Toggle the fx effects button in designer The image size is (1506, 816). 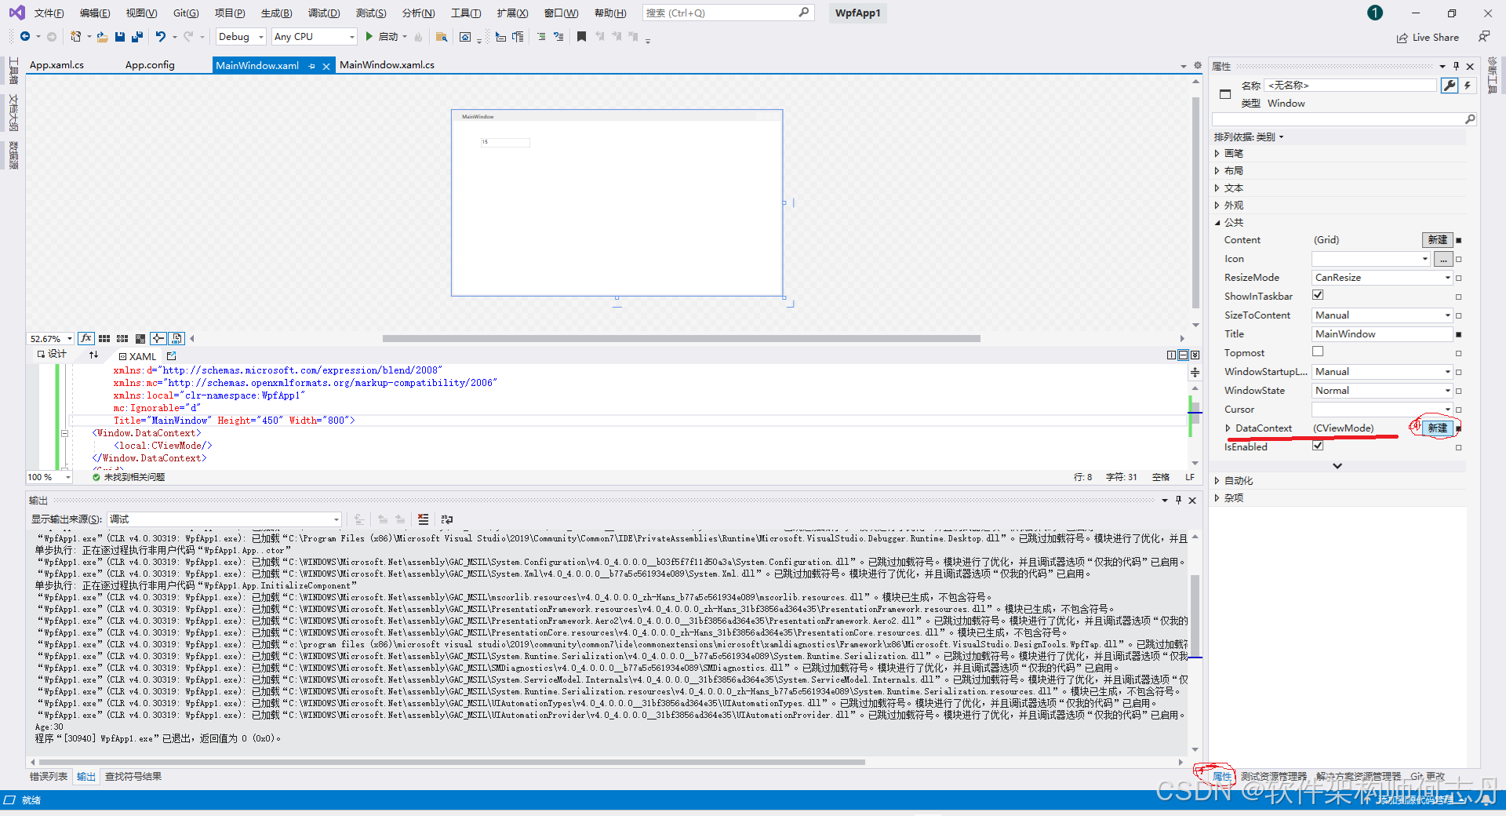(86, 339)
